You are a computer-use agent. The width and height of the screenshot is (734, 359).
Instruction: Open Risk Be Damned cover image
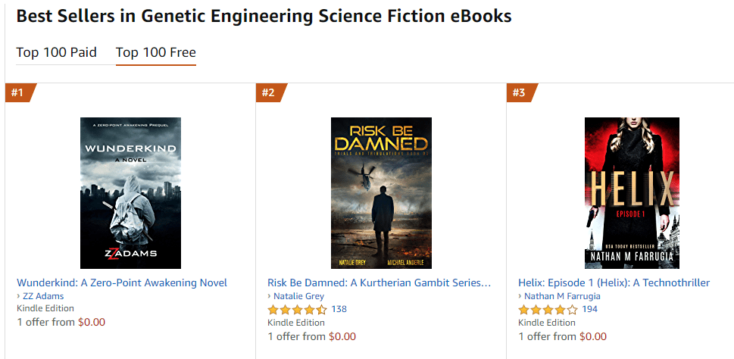[381, 193]
